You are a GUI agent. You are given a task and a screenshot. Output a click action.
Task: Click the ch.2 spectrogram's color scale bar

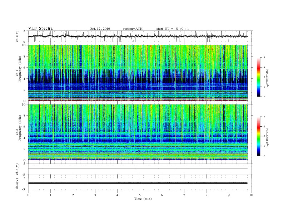(259, 136)
